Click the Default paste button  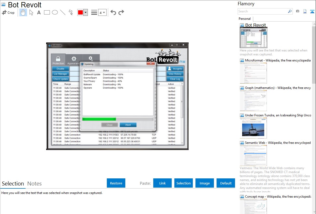226,183
